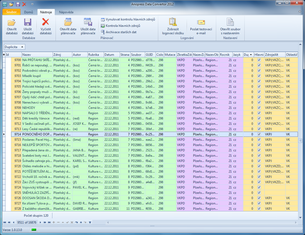
Task: Toggle Hlavni checkbox in row 9700
Action: tap(259, 60)
